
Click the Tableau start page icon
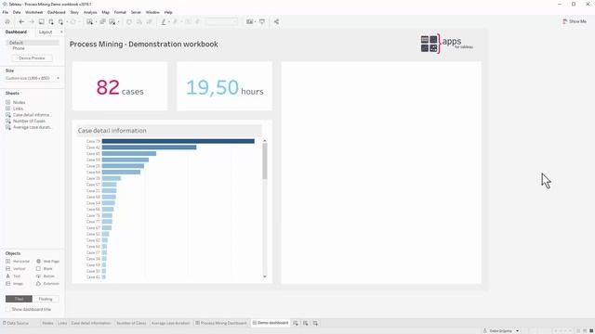tap(7, 22)
